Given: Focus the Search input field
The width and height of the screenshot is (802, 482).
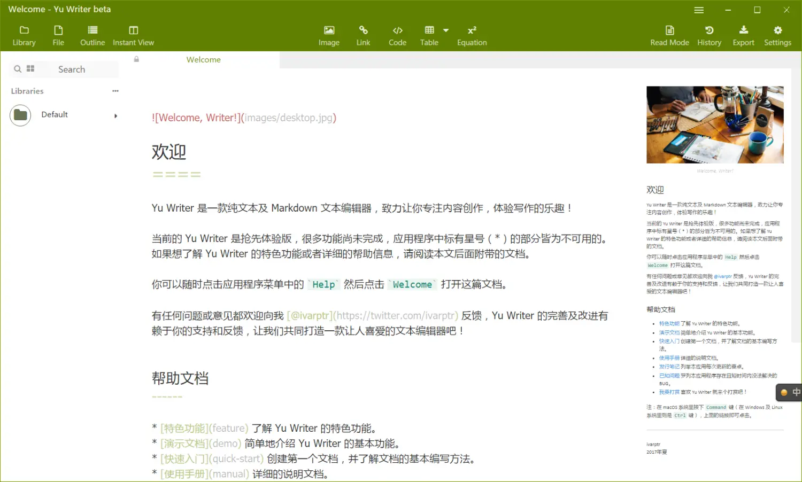Looking at the screenshot, I should 72,69.
